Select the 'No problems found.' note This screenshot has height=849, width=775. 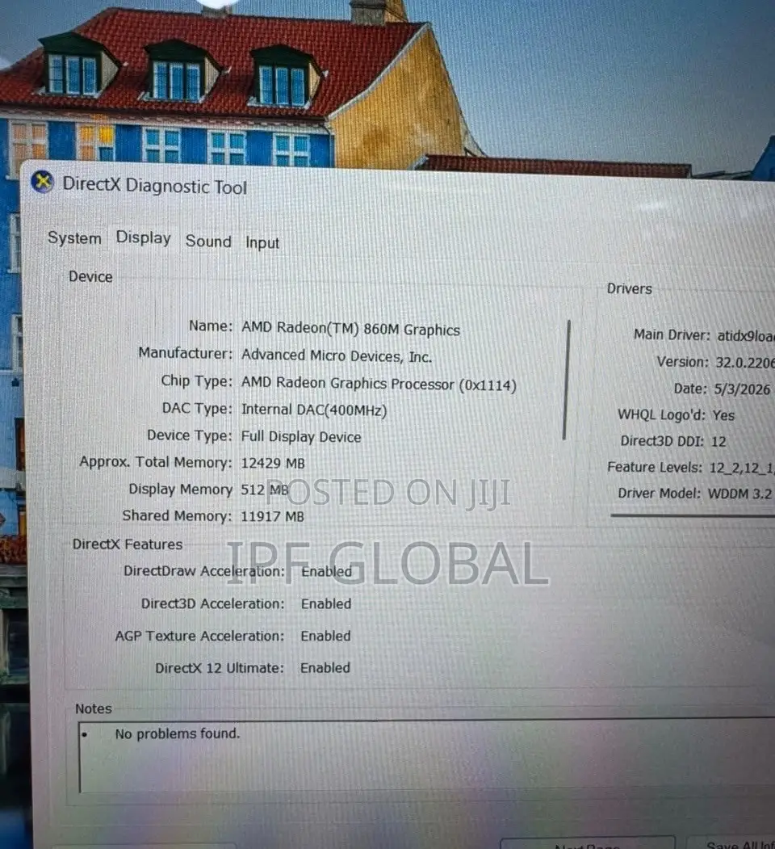(177, 733)
